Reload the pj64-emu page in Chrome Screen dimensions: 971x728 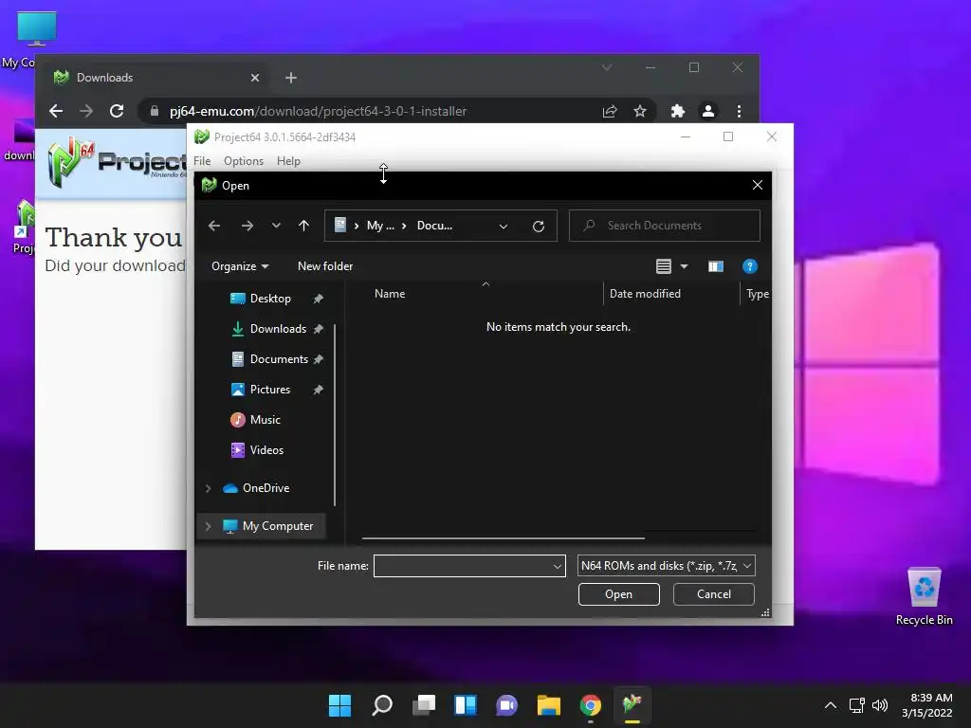pos(117,111)
